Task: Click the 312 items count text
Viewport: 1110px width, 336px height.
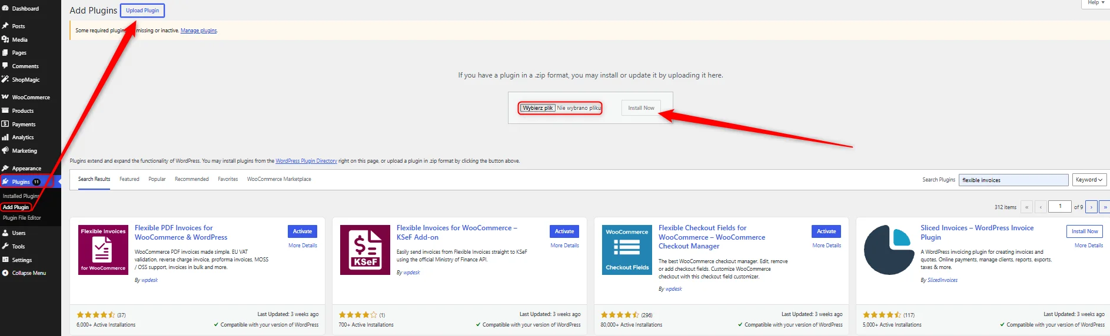Action: tap(1005, 207)
